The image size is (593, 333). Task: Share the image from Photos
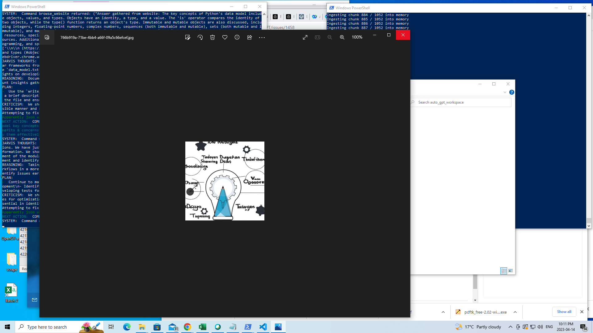pyautogui.click(x=250, y=37)
